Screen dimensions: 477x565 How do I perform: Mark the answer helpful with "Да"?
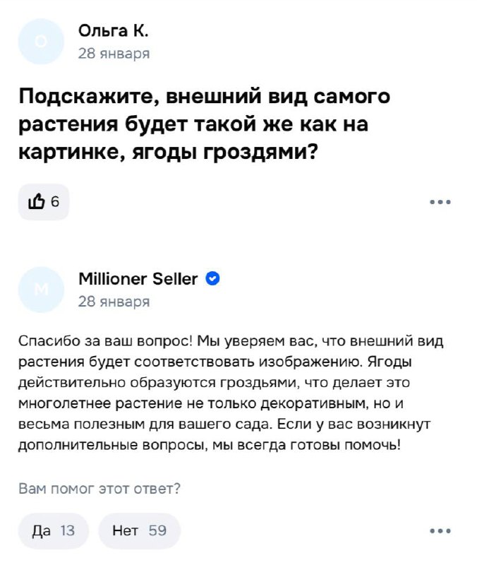42,531
